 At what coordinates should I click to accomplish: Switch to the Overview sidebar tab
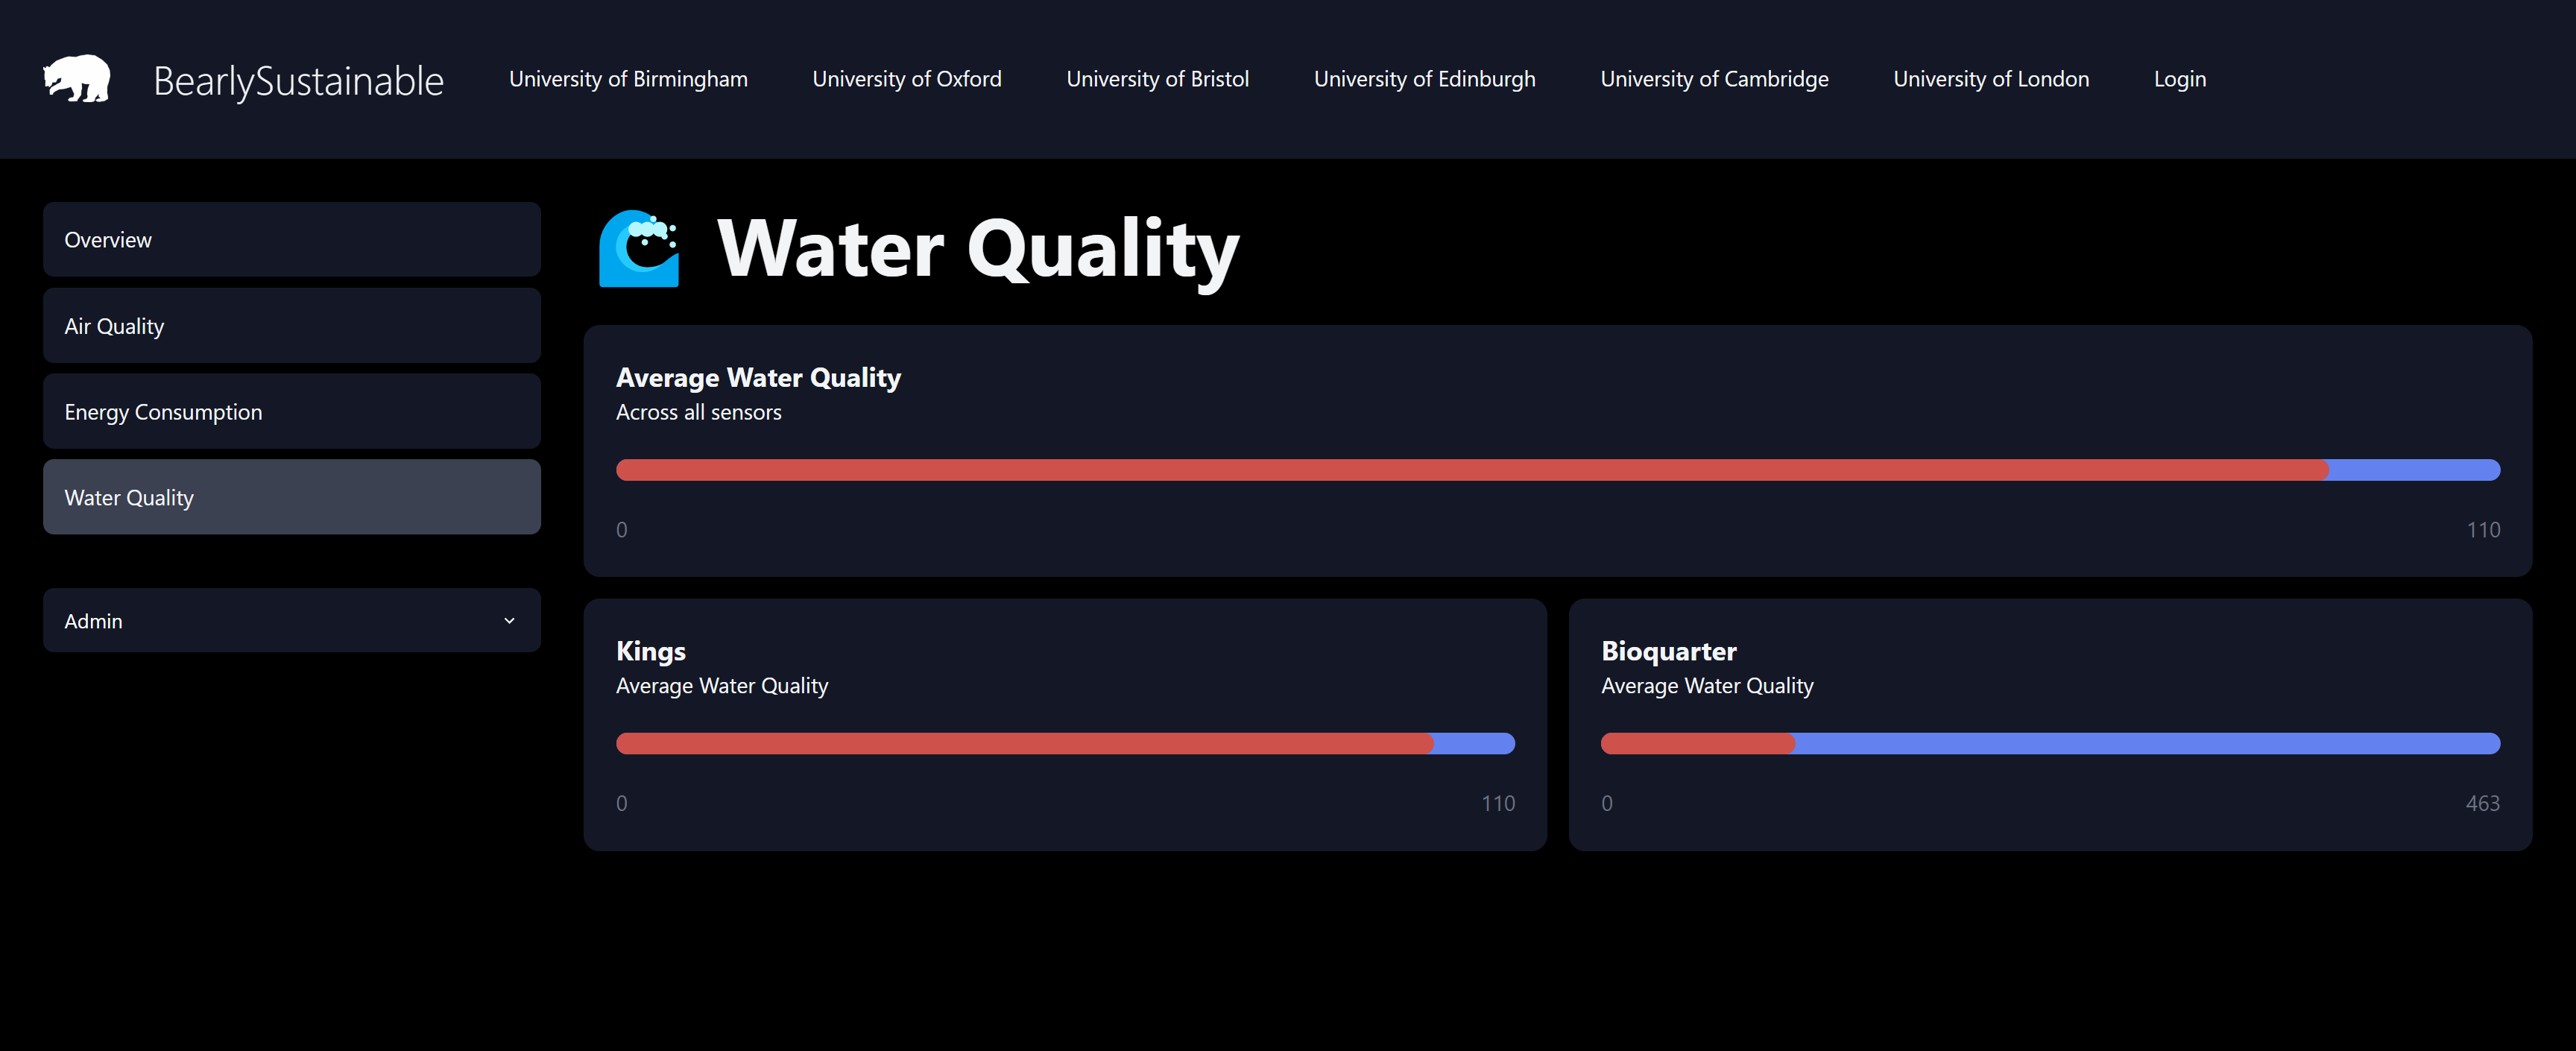291,240
